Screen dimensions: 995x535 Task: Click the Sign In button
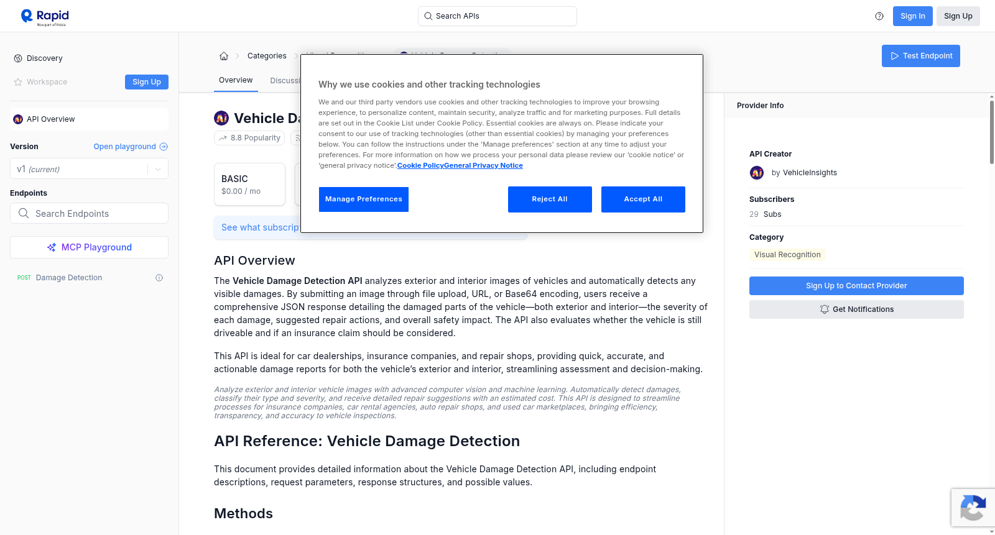(x=913, y=16)
